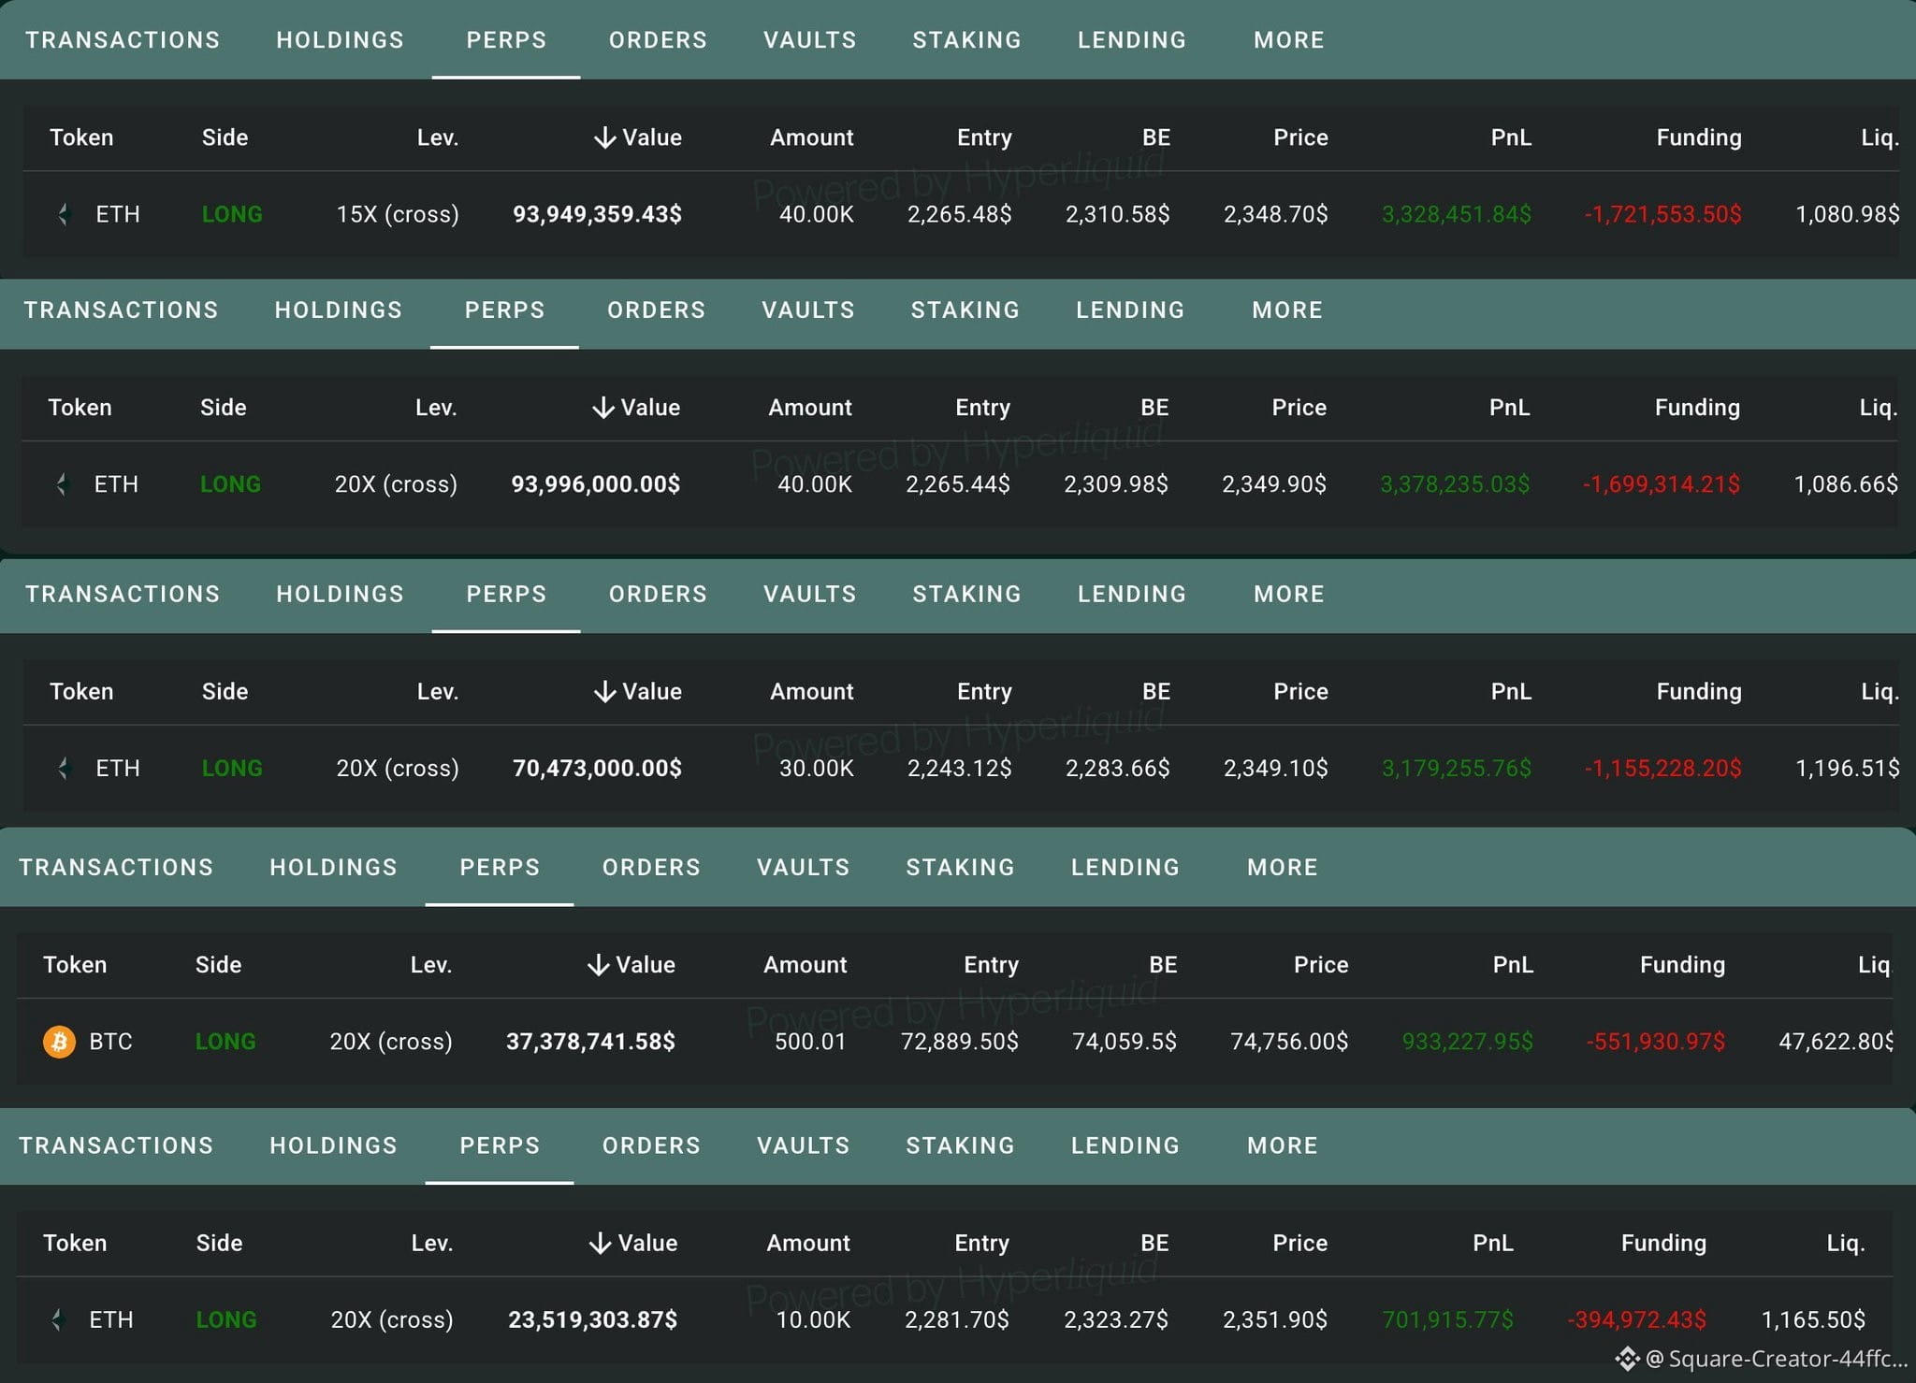Click the 70,473,000.00$ value cell
Viewport: 1916px width, 1383px height.
pyautogui.click(x=597, y=769)
